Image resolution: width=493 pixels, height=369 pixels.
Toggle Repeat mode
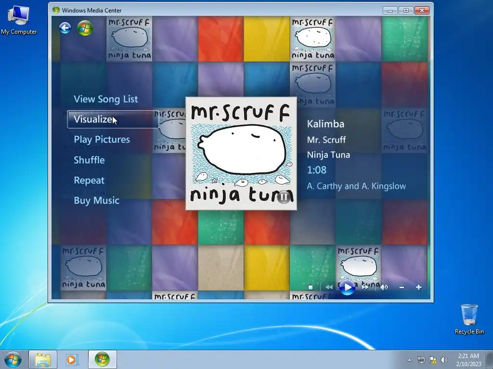coord(89,181)
